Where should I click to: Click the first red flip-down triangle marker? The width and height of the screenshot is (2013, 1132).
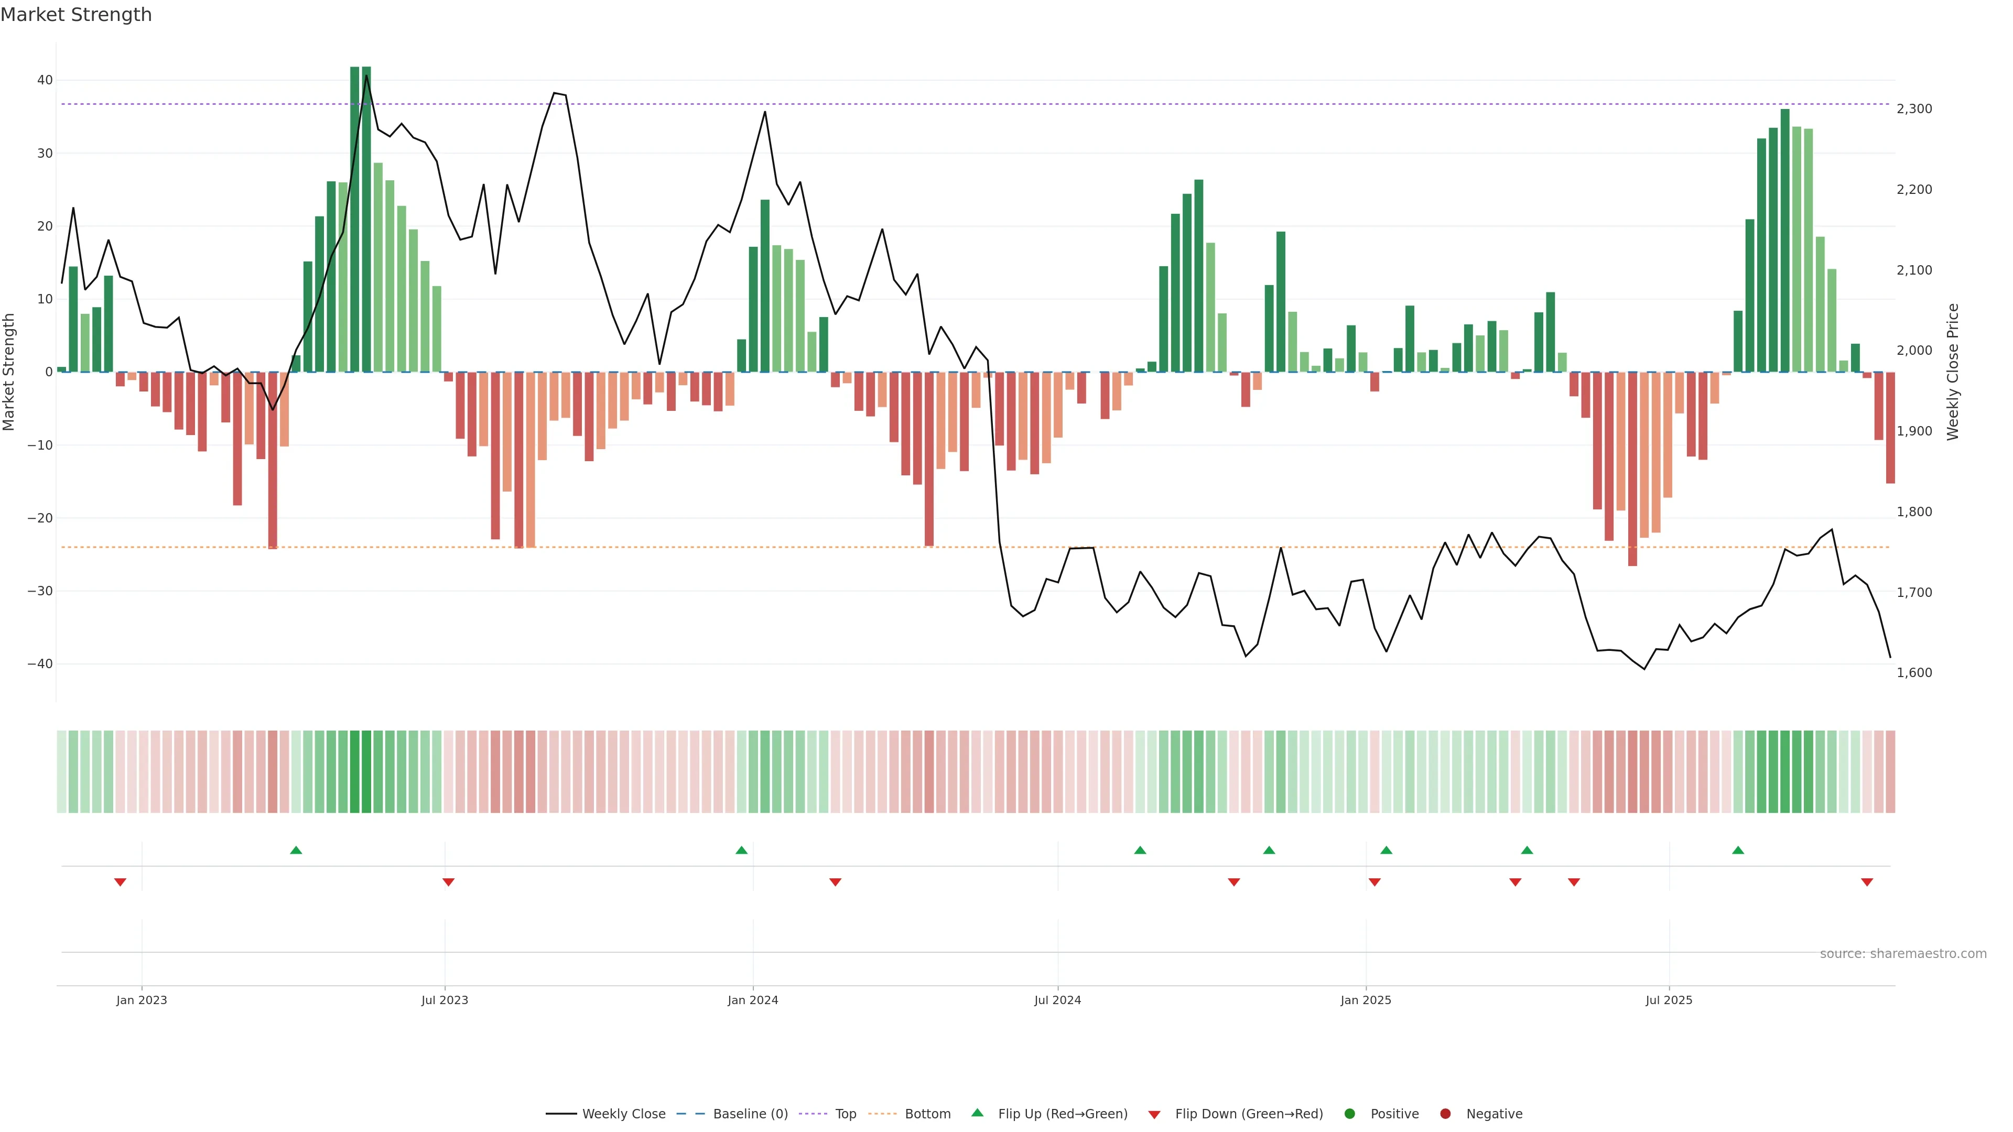pos(121,882)
